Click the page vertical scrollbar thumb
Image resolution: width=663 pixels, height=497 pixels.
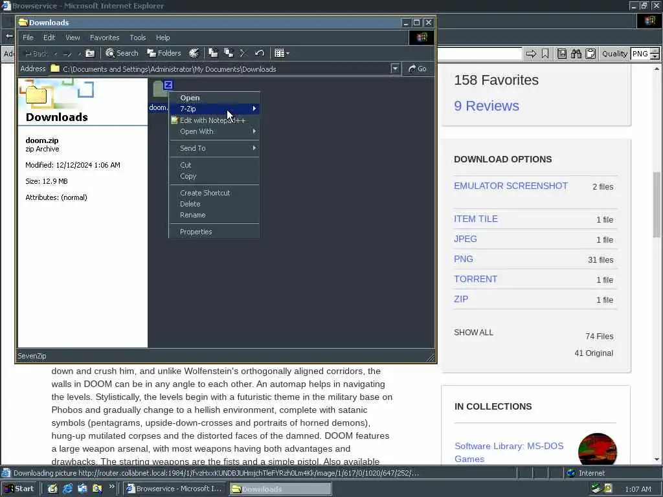click(657, 204)
